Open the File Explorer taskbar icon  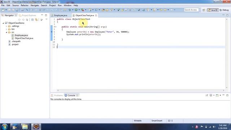(x=25, y=127)
